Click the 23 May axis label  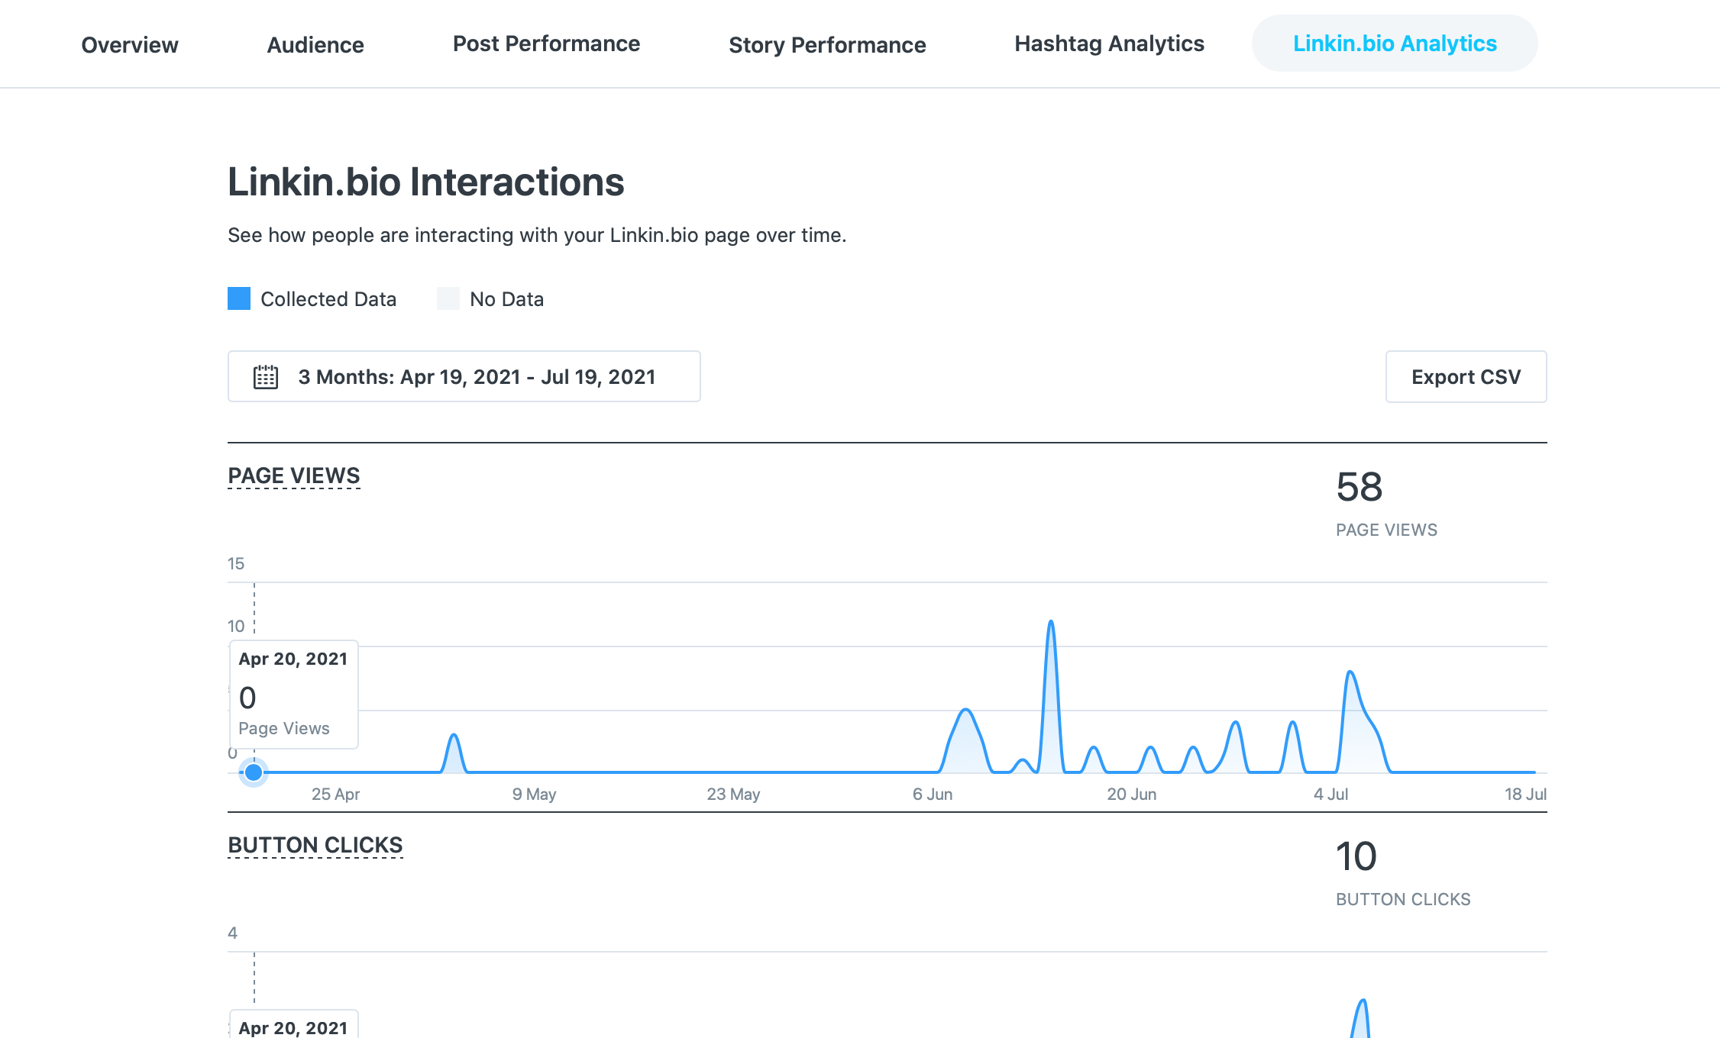click(733, 794)
